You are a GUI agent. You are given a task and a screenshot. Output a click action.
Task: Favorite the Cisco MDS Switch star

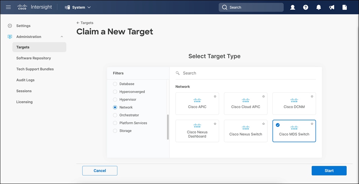312,124
